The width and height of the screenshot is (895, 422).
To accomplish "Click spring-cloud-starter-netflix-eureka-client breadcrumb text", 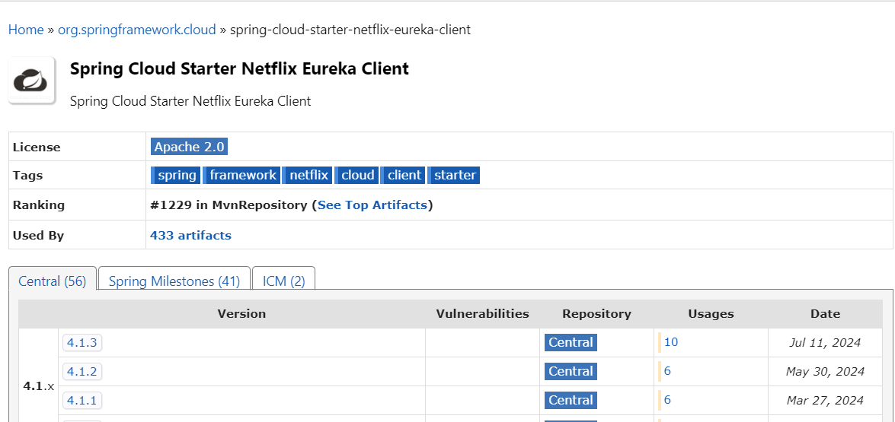I will click(x=350, y=30).
